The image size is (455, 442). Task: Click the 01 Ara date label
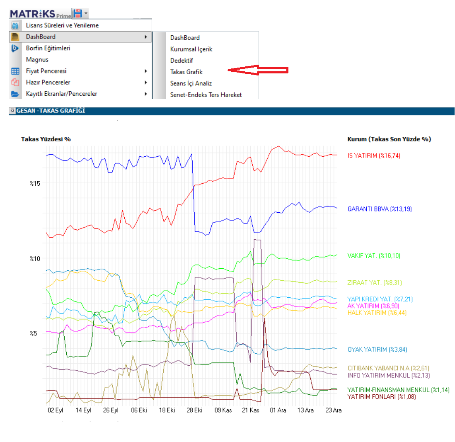coord(278,410)
